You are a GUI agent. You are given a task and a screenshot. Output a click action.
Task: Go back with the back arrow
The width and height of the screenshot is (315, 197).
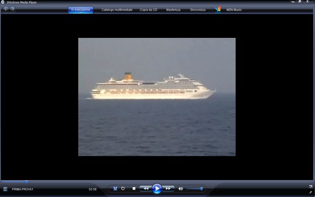point(6,9)
